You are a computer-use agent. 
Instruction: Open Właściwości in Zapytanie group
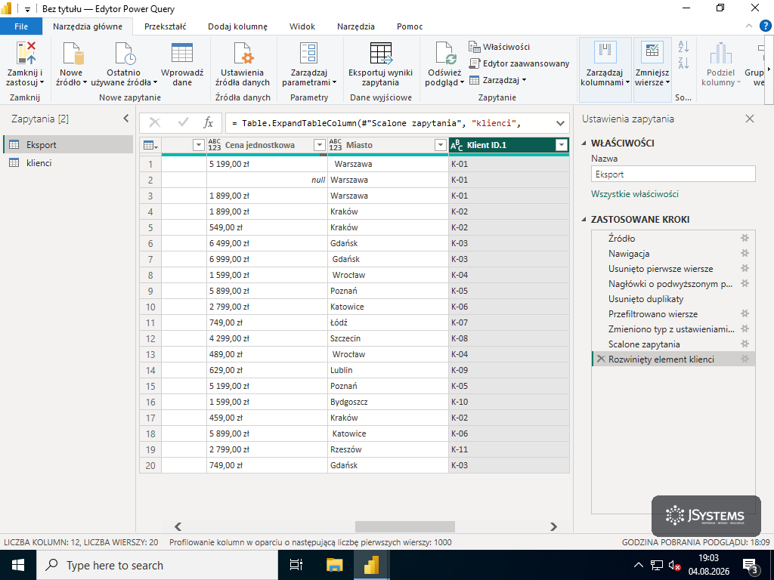499,47
